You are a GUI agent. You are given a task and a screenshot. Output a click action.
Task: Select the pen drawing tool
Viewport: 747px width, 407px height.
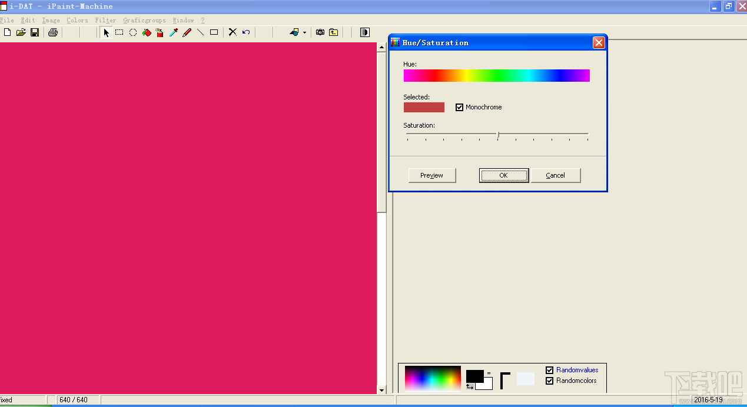coord(187,32)
